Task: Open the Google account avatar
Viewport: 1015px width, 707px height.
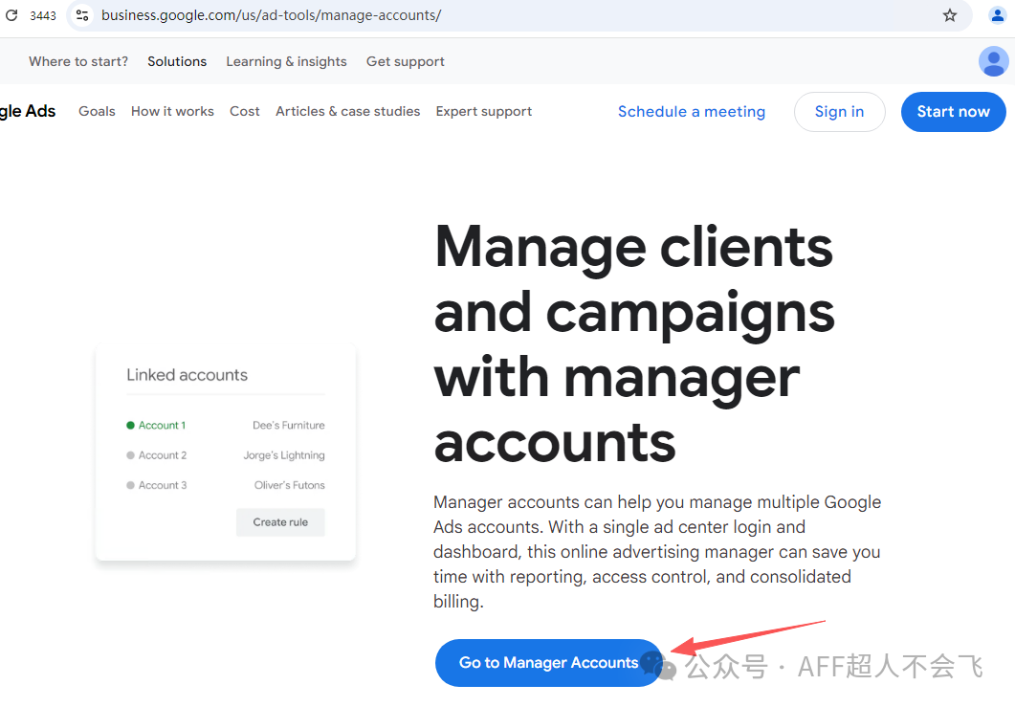Action: [x=993, y=61]
